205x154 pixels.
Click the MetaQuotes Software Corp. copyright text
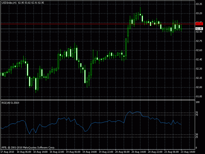coord(28,147)
